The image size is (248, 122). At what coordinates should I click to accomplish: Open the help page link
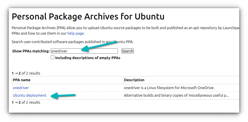pos(75,33)
